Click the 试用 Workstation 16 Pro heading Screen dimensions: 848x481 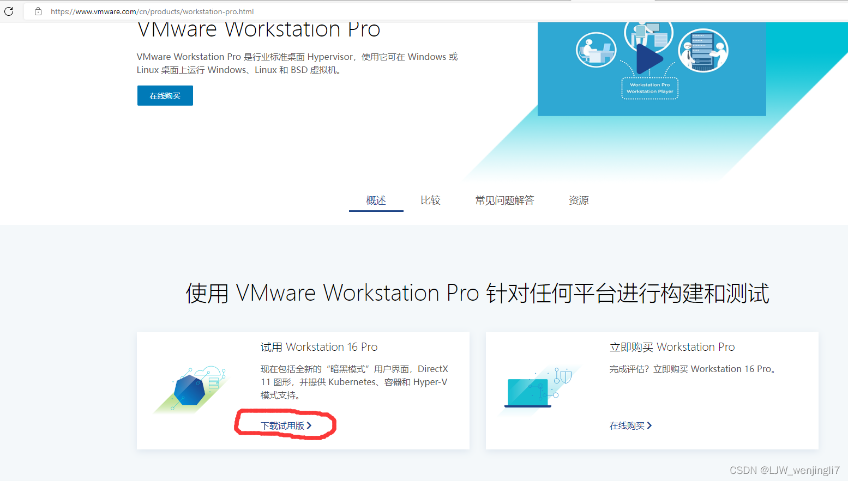coord(319,347)
